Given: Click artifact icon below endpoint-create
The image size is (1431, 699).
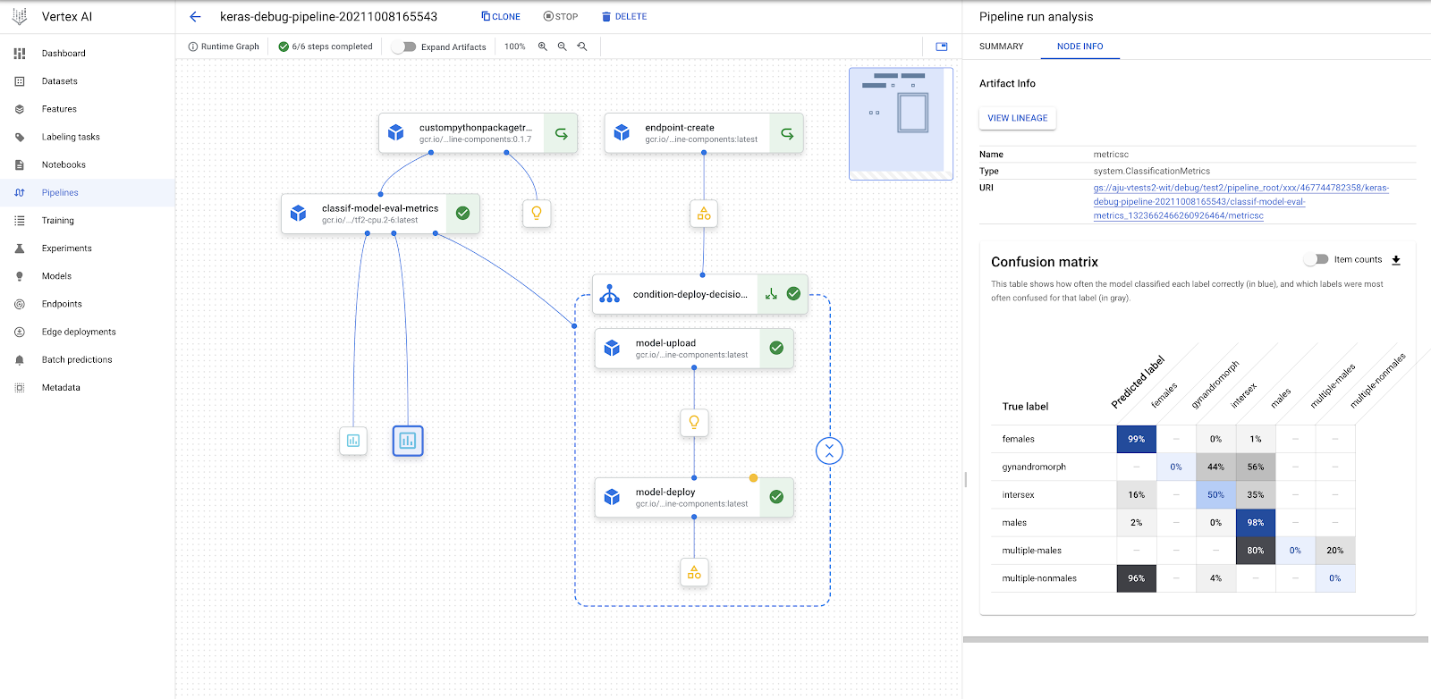Looking at the screenshot, I should point(704,214).
